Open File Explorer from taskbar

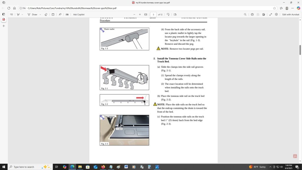click(x=80, y=167)
